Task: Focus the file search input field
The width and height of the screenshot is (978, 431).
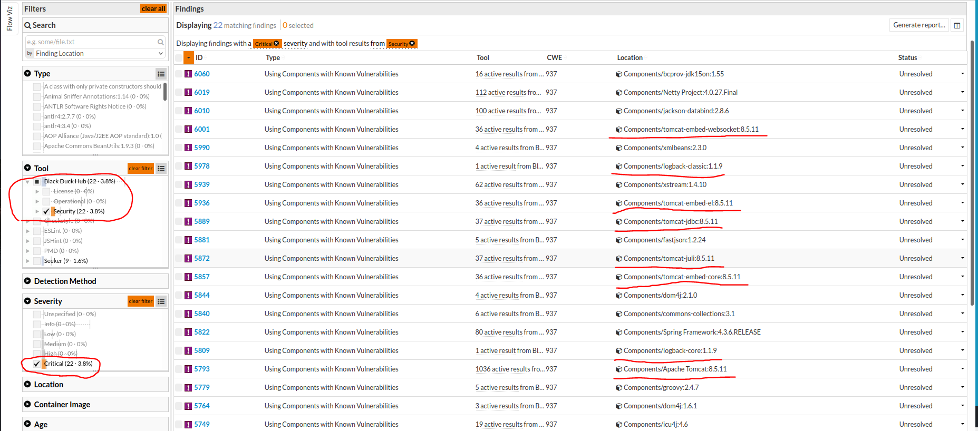Action: point(91,42)
